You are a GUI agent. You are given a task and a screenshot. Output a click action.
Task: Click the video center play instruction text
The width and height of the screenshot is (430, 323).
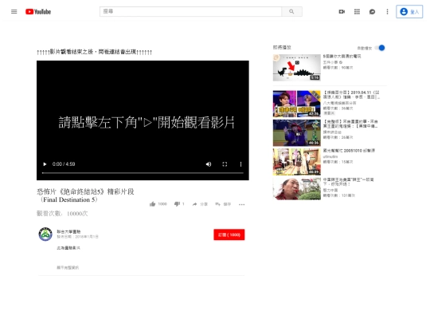point(147,123)
